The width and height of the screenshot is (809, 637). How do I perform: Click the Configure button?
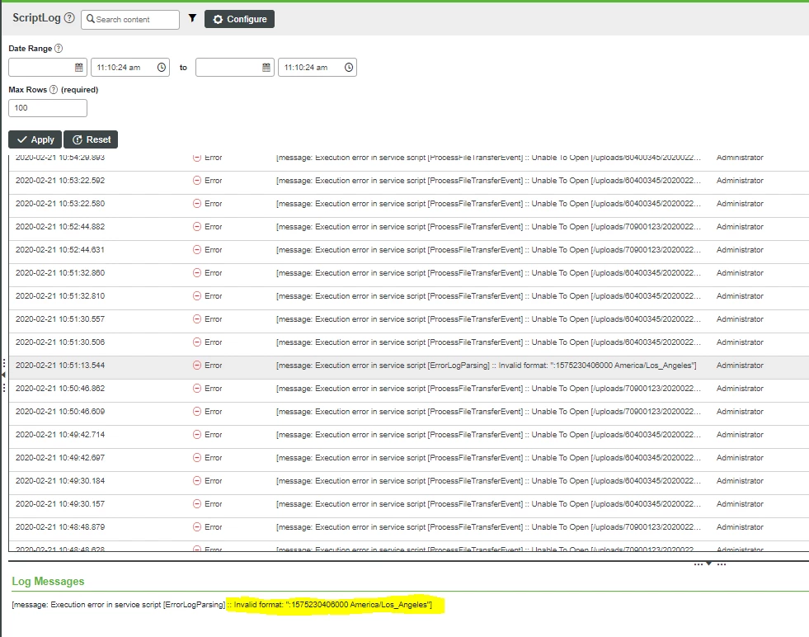point(239,19)
